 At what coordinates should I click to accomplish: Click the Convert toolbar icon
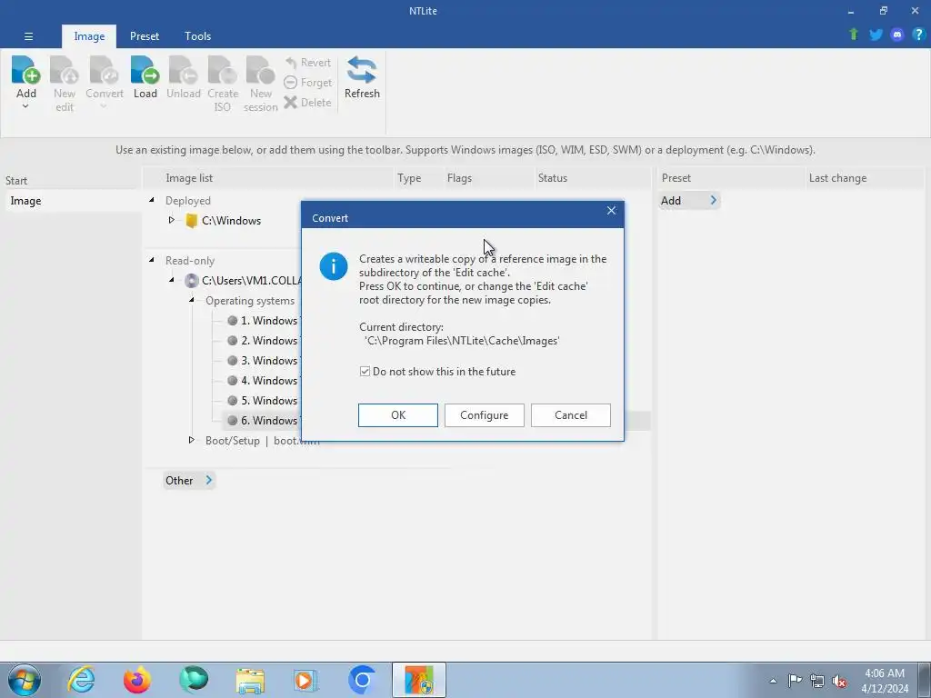click(x=104, y=70)
